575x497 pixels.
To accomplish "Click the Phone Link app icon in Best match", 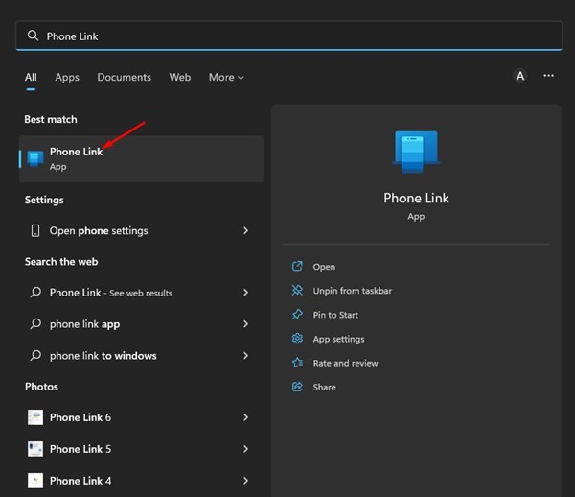I will coord(35,158).
